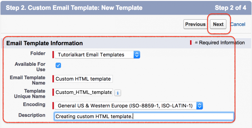
Task: Place the cursor in the Description field
Action: (x=144, y=116)
